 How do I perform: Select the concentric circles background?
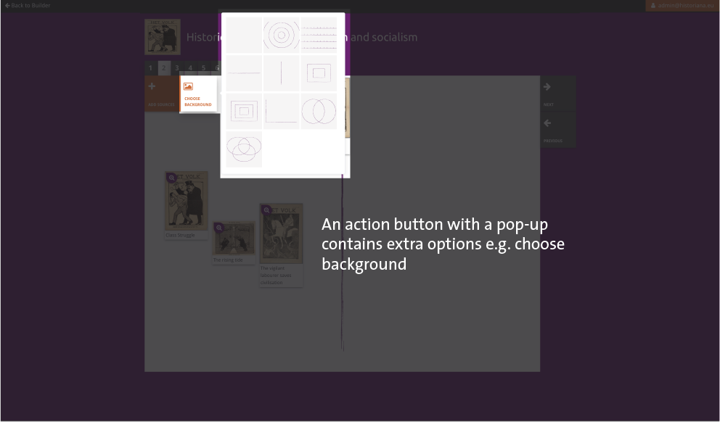click(281, 36)
